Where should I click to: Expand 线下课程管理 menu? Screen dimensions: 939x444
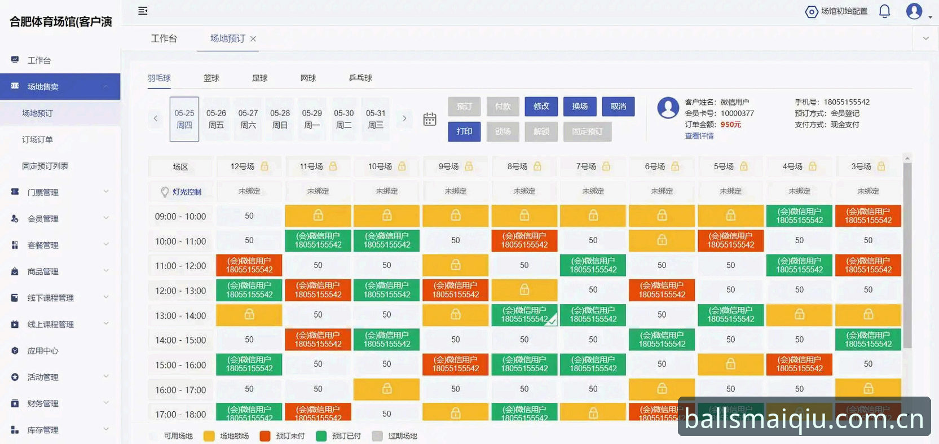tap(60, 298)
